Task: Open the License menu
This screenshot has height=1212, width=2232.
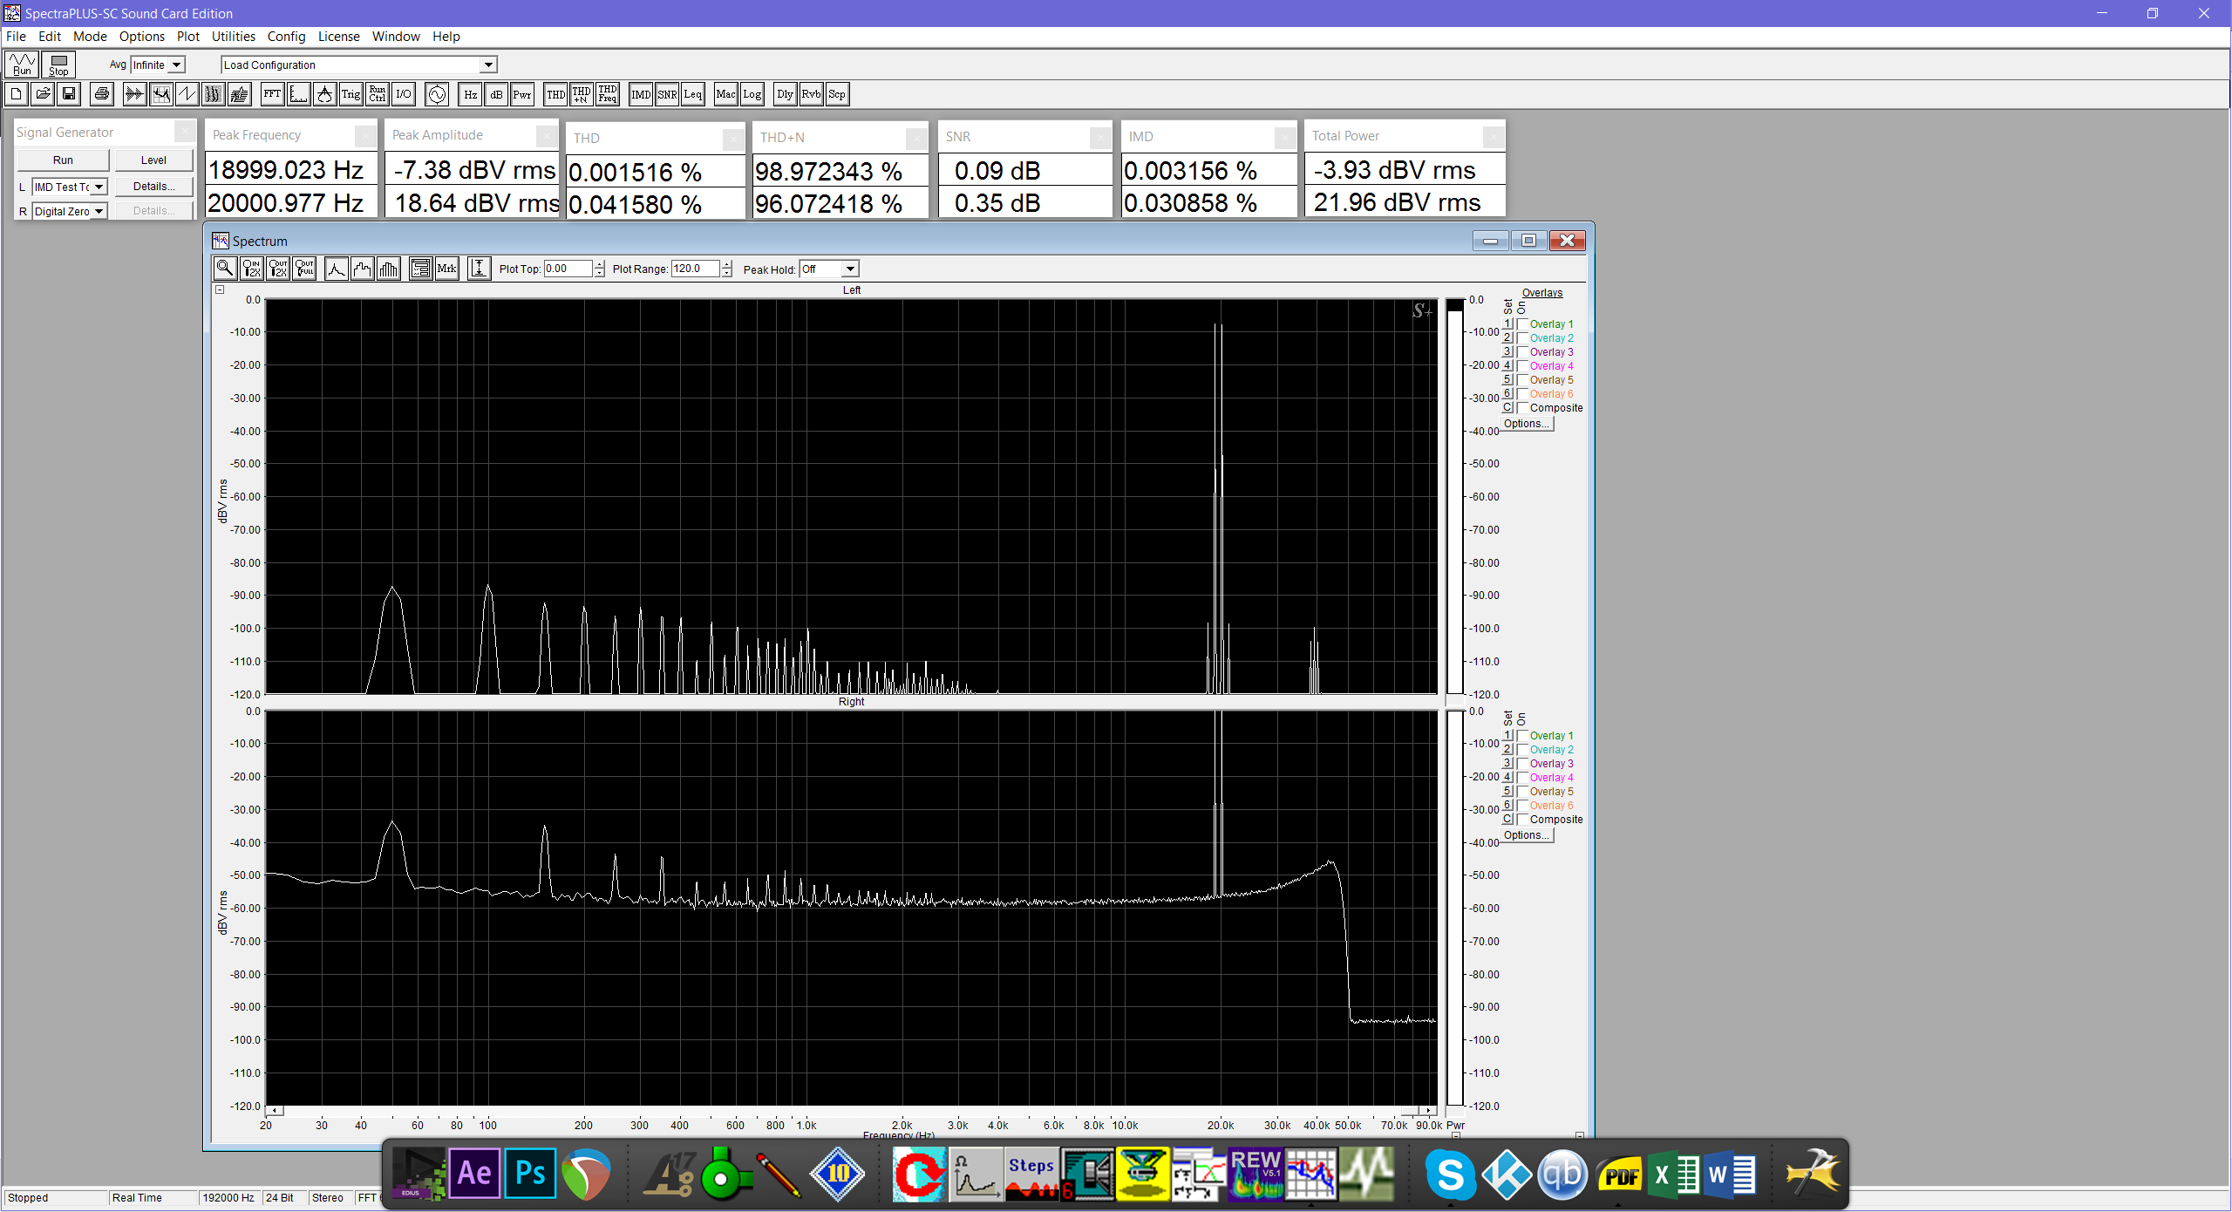Action: (x=338, y=37)
